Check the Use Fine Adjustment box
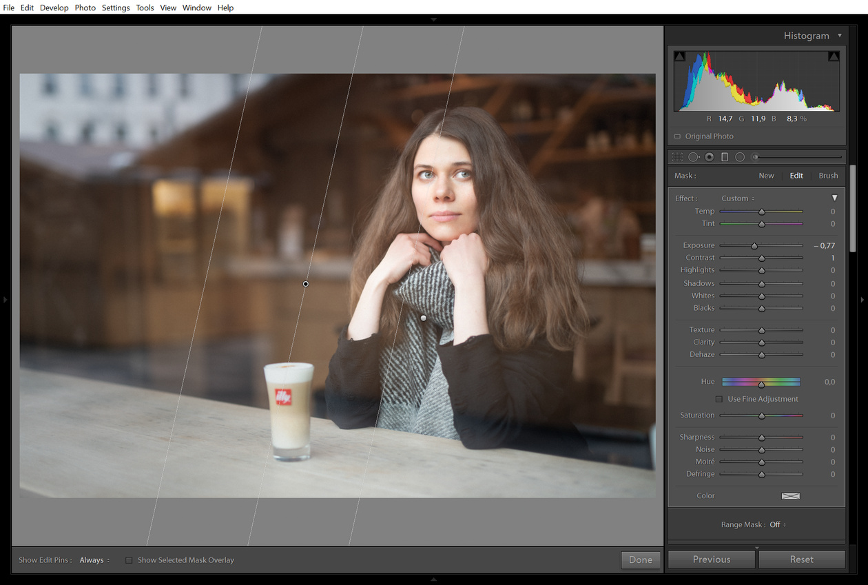Screen dimensions: 868x585 pyautogui.click(x=719, y=399)
